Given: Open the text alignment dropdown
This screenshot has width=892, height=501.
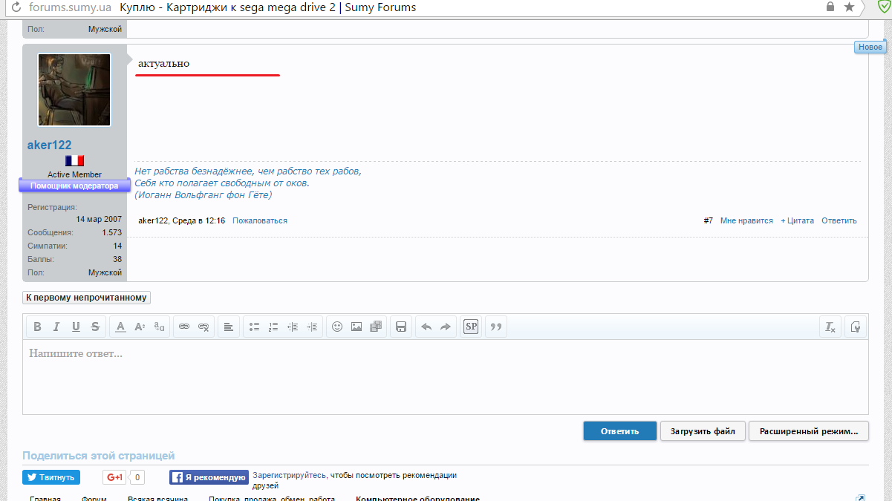Looking at the screenshot, I should [x=229, y=327].
